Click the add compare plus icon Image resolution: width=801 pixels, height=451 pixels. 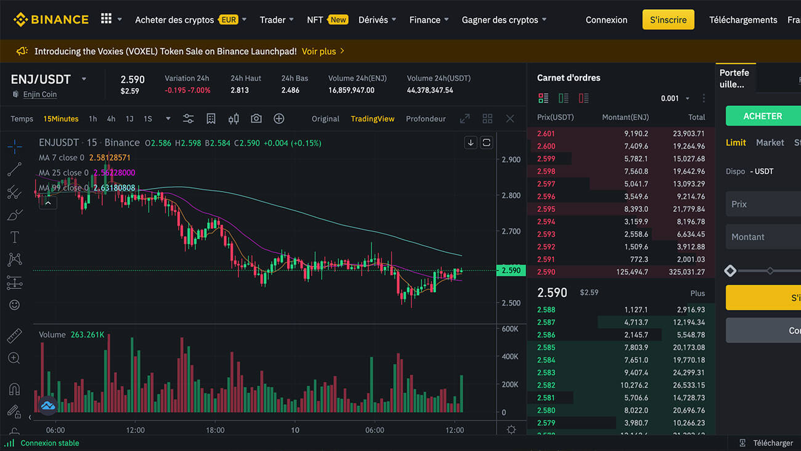click(x=279, y=118)
